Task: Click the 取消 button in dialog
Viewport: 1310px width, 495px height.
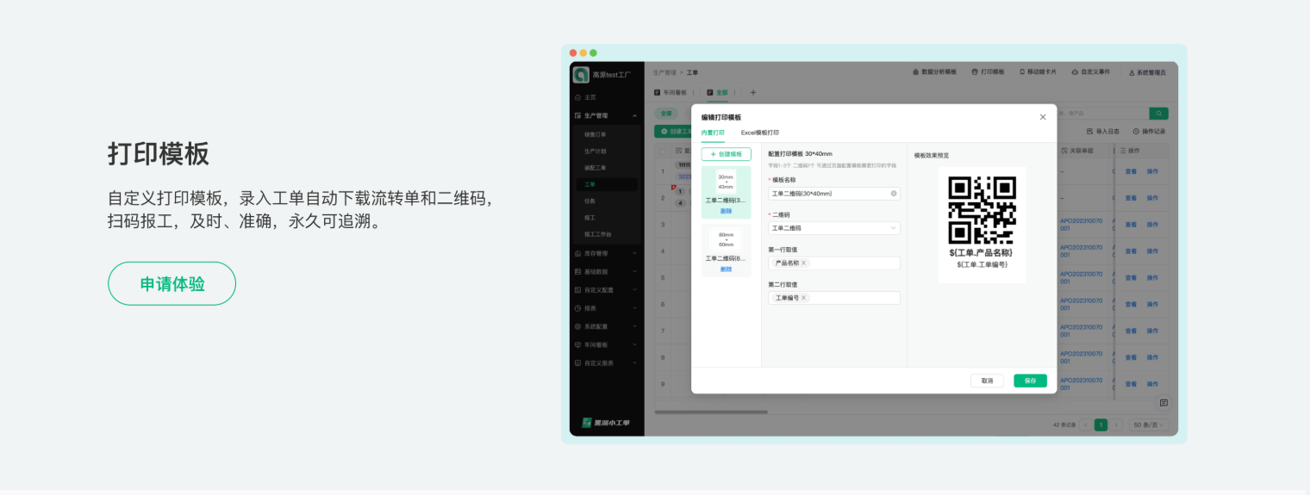Action: (987, 381)
